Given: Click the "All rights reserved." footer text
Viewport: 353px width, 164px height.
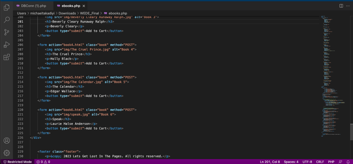Looking at the screenshot, I should 143,156.
